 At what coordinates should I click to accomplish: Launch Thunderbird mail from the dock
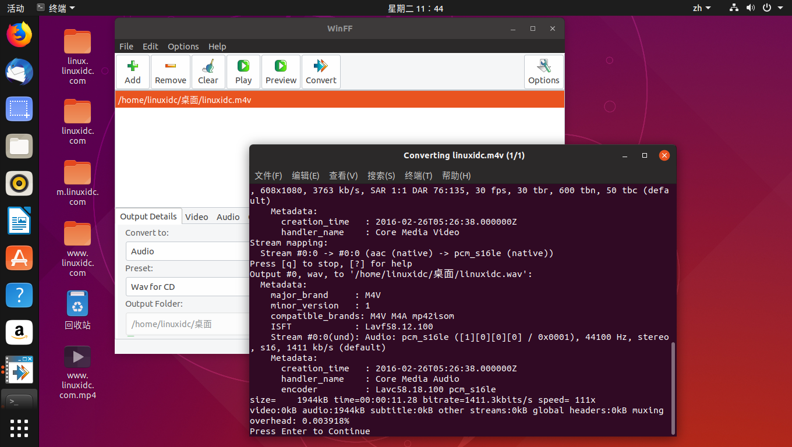coord(19,72)
